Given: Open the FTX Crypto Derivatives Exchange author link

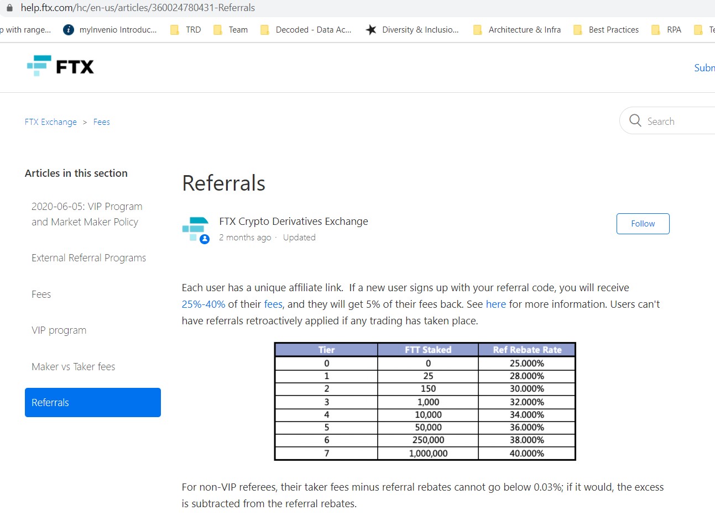Looking at the screenshot, I should click(x=294, y=222).
